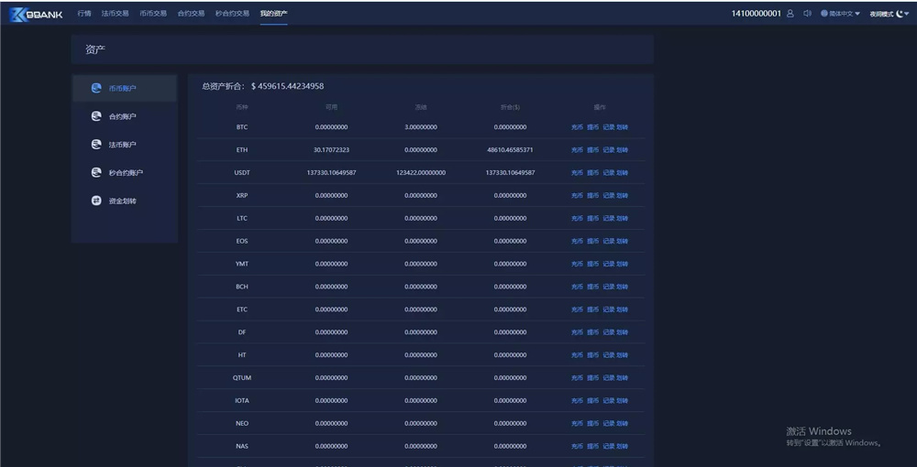Click 提币 withdraw link for ETH

[x=592, y=150]
